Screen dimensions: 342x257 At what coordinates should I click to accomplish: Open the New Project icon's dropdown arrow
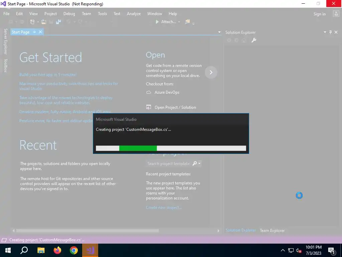(38, 22)
